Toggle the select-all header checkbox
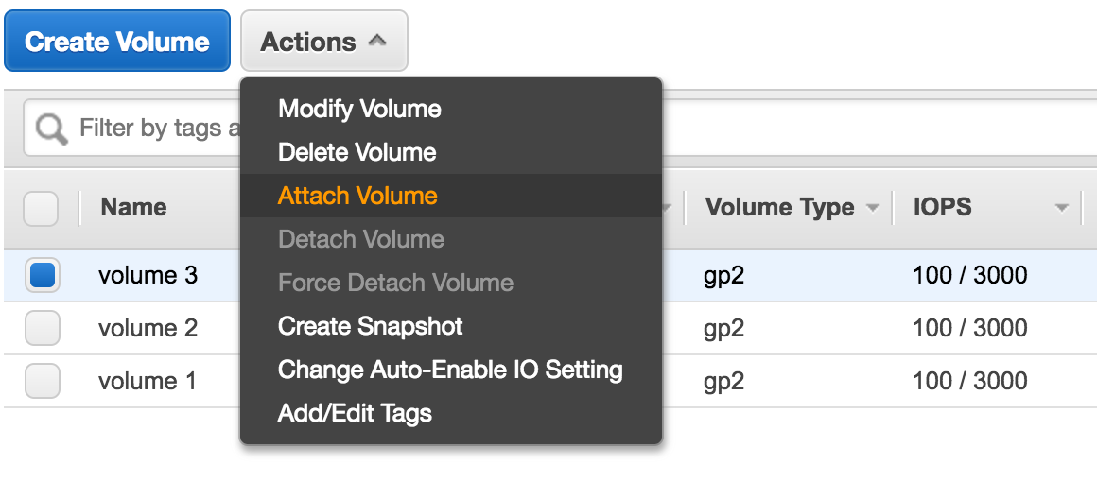Image resolution: width=1097 pixels, height=482 pixels. pyautogui.click(x=42, y=208)
